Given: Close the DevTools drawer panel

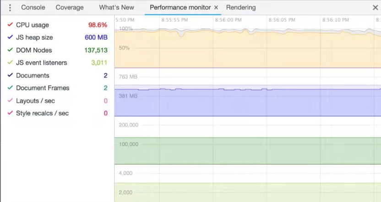Looking at the screenshot, I should [375, 8].
